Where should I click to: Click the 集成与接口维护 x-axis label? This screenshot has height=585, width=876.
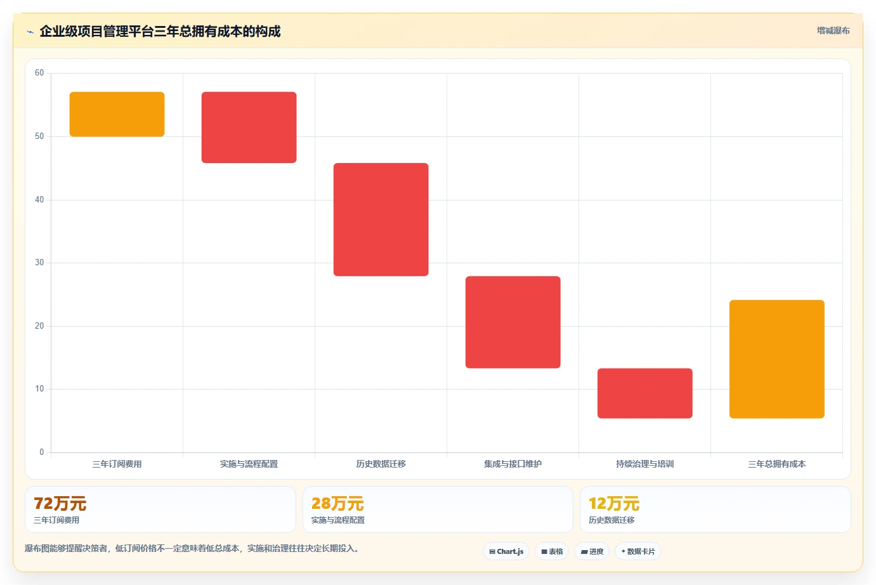point(513,464)
